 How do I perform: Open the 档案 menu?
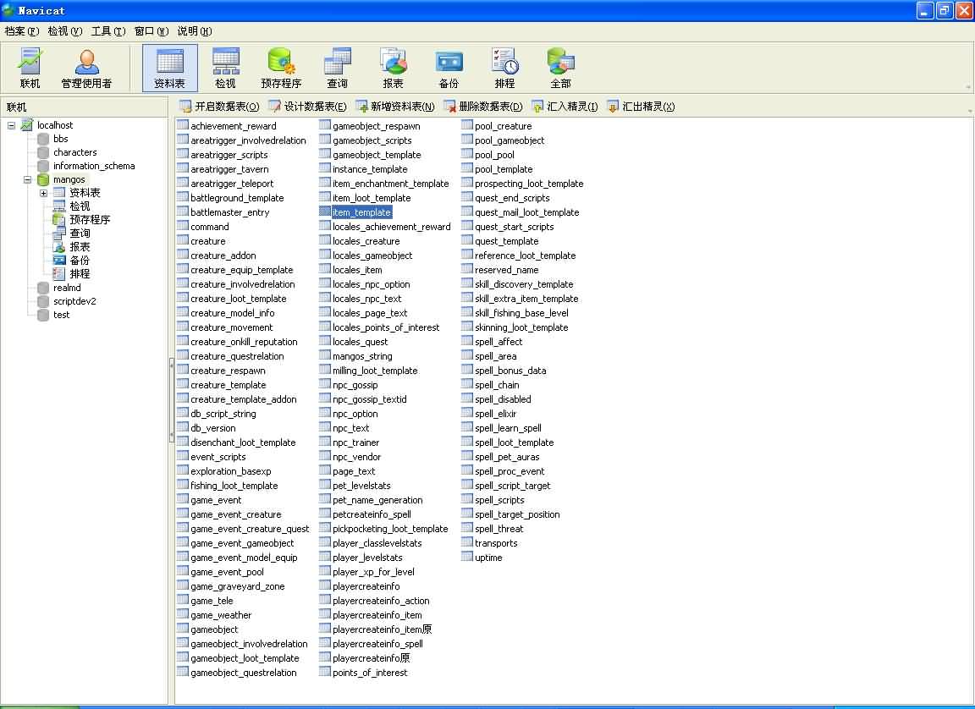click(x=22, y=31)
